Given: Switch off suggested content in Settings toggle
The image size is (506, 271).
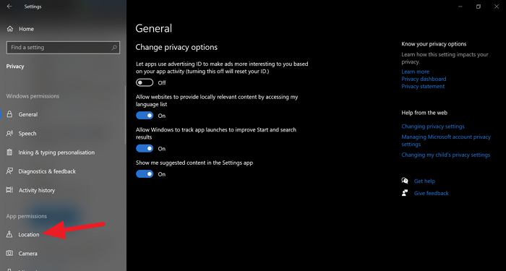Looking at the screenshot, I should click(x=145, y=174).
